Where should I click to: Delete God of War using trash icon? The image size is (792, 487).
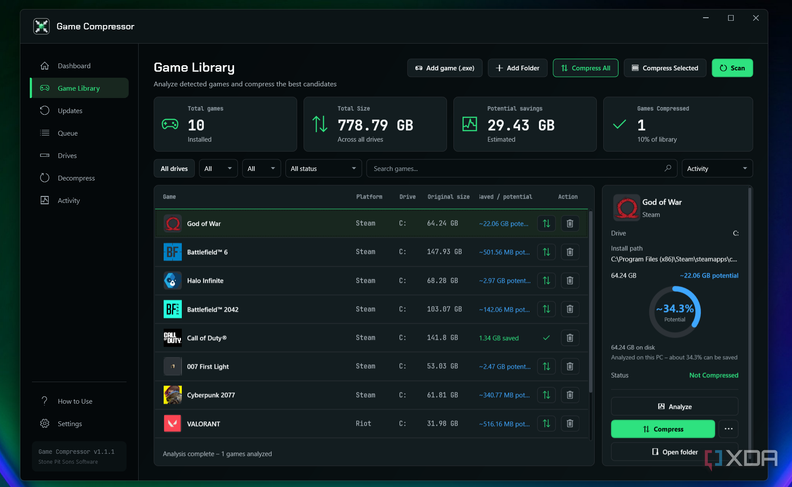(570, 223)
